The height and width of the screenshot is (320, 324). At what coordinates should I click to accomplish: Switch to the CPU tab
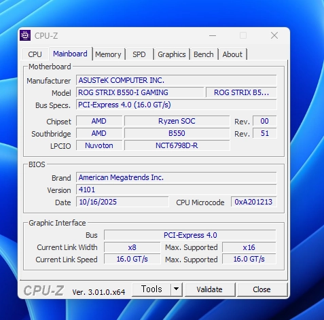[35, 54]
